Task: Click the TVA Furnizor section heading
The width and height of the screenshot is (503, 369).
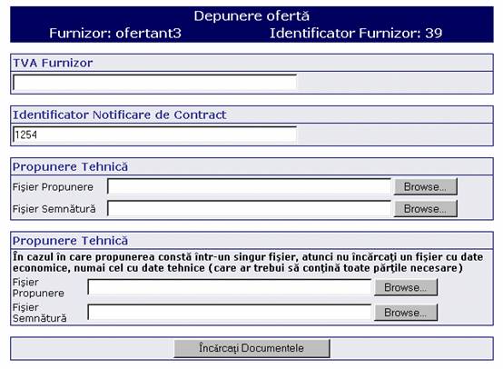Action: click(x=53, y=63)
